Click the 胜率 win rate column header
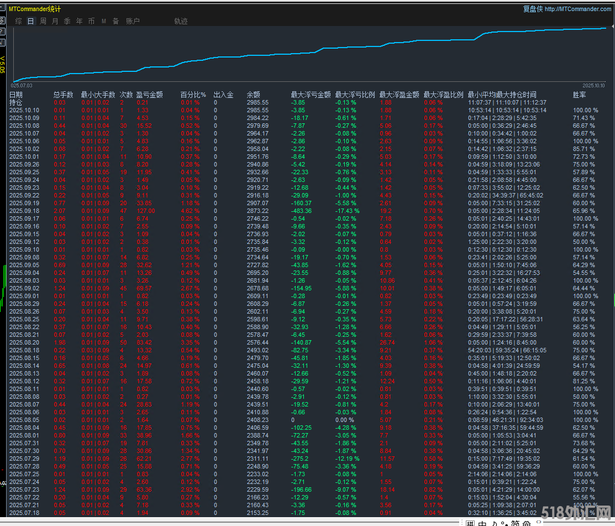The width and height of the screenshot is (615, 526). (x=579, y=95)
